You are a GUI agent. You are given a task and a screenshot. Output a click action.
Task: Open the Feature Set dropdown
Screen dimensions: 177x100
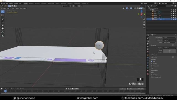click(x=170, y=40)
